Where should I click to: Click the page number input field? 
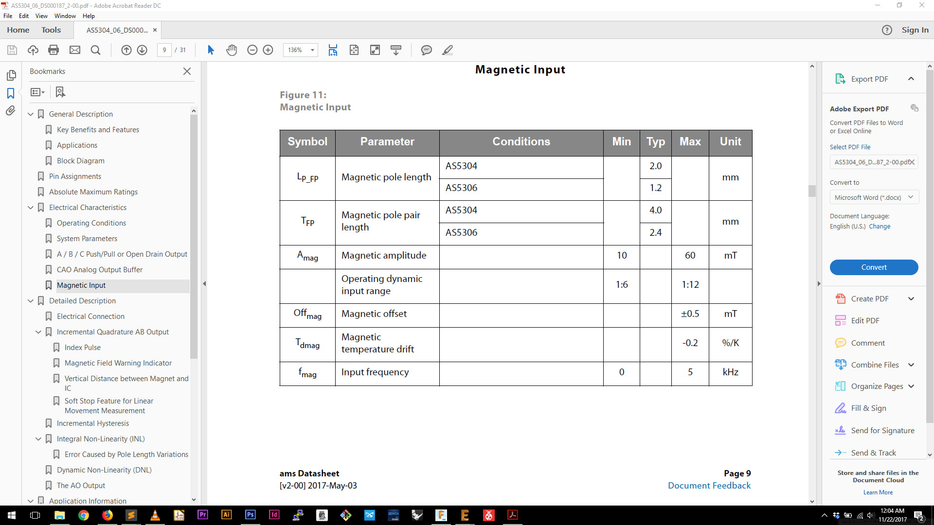coord(164,50)
